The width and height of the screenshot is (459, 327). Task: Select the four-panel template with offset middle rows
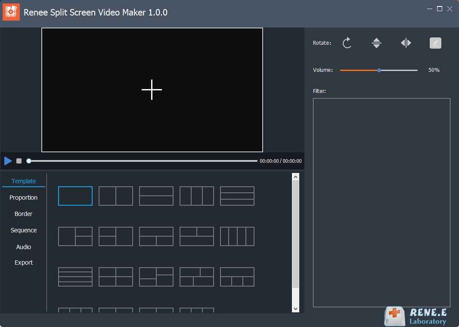coord(156,277)
